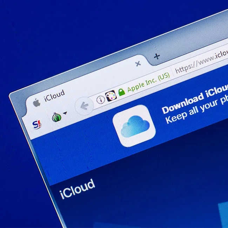The height and width of the screenshot is (228, 228).
Task: Click the green onion Tor button
Action: point(56,117)
